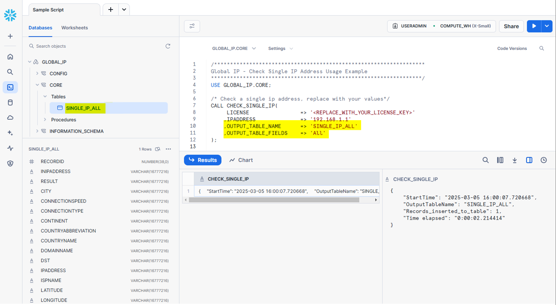Screen dimensions: 556x305
Task: Open the Search icon in left sidebar
Action: 10,72
